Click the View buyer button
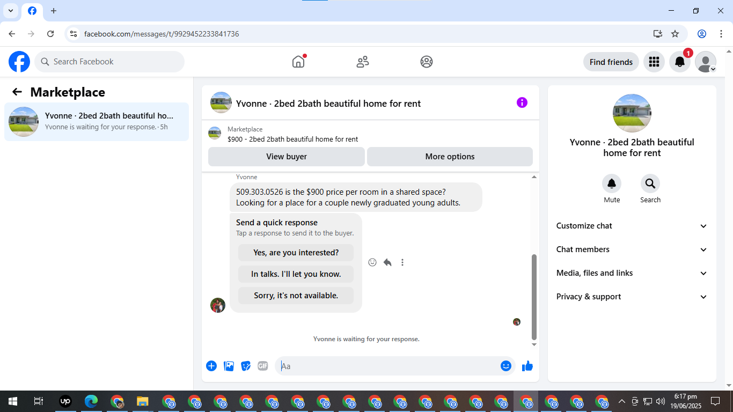This screenshot has width=733, height=412. (287, 157)
